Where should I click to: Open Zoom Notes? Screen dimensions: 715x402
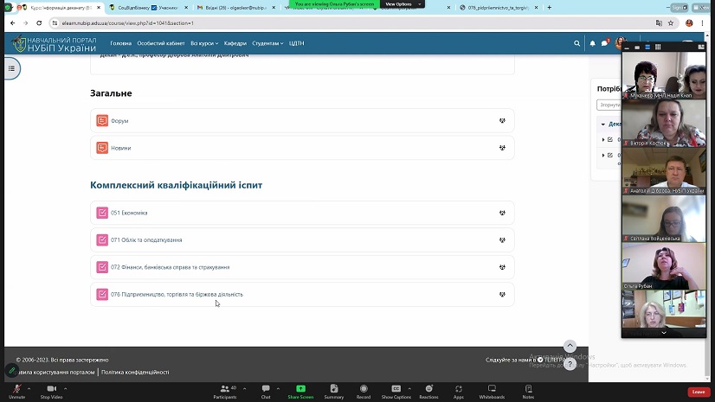point(528,391)
